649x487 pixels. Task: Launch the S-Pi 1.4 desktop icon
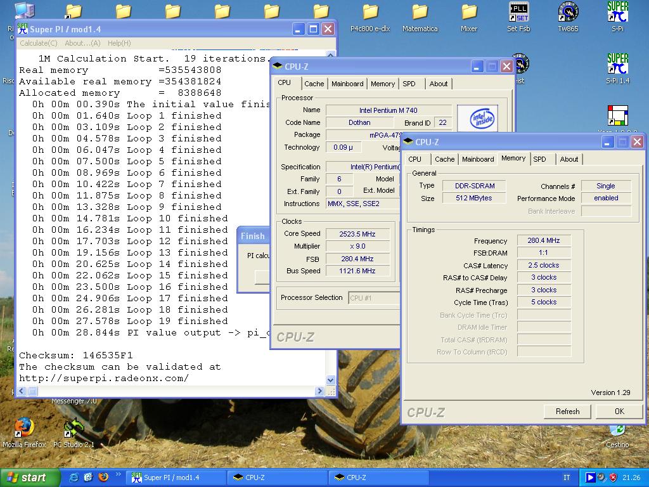(617, 68)
